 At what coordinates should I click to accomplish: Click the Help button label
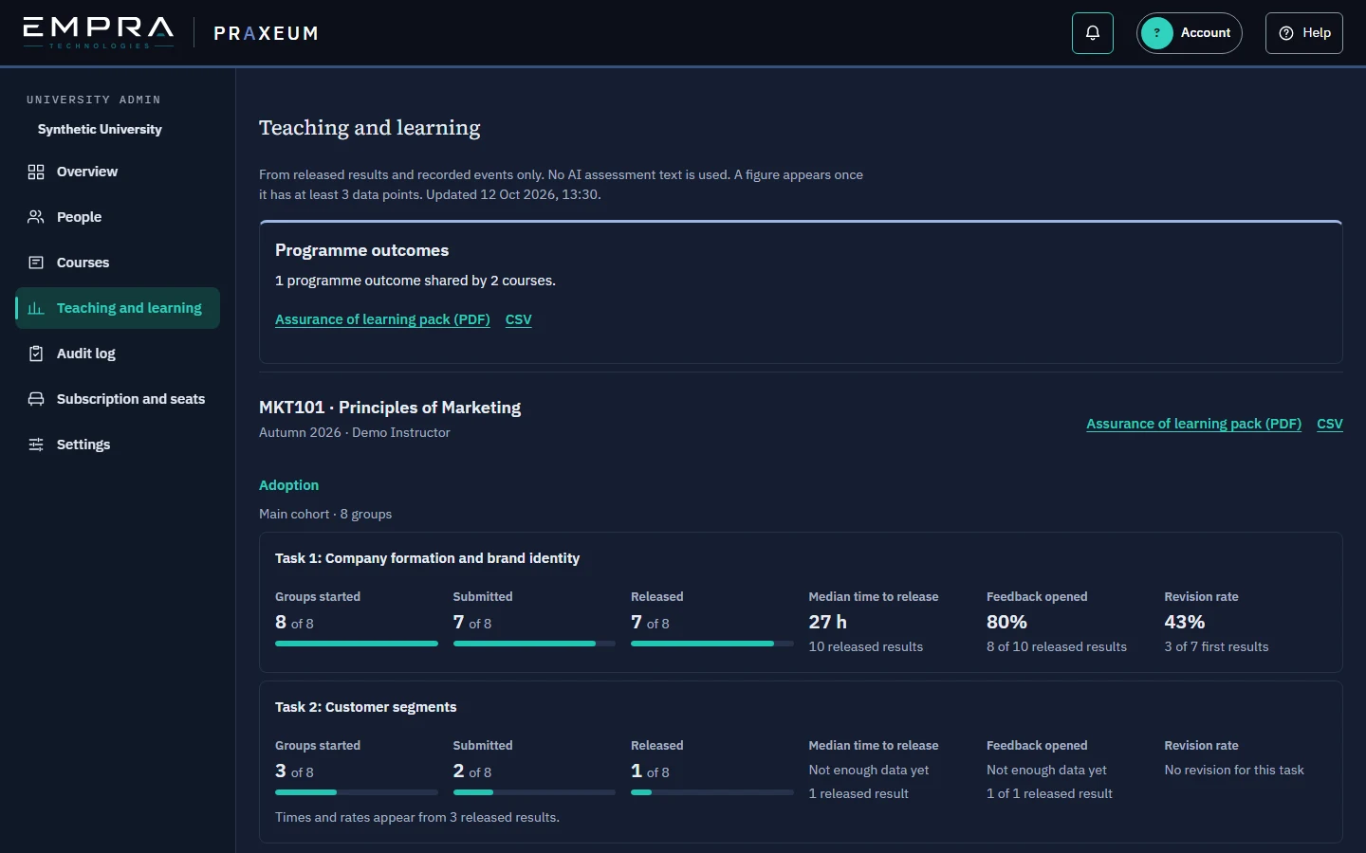1317,33
